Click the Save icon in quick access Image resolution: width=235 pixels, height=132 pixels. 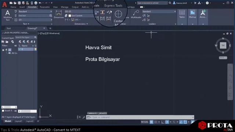19,3
